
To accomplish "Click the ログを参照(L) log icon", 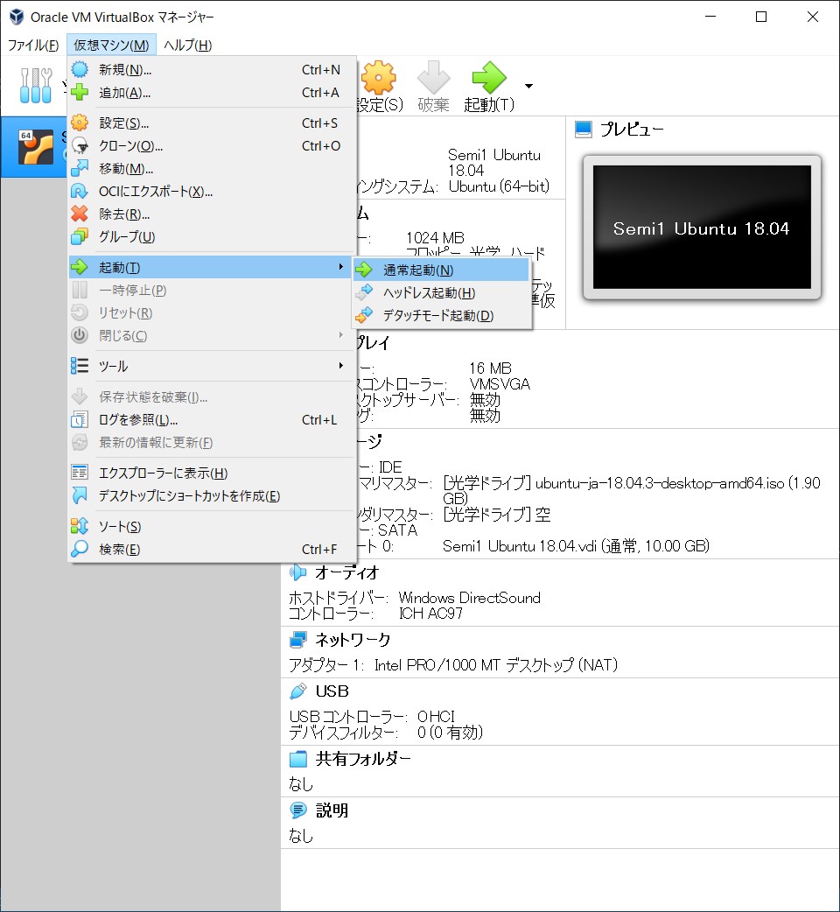I will [x=80, y=419].
